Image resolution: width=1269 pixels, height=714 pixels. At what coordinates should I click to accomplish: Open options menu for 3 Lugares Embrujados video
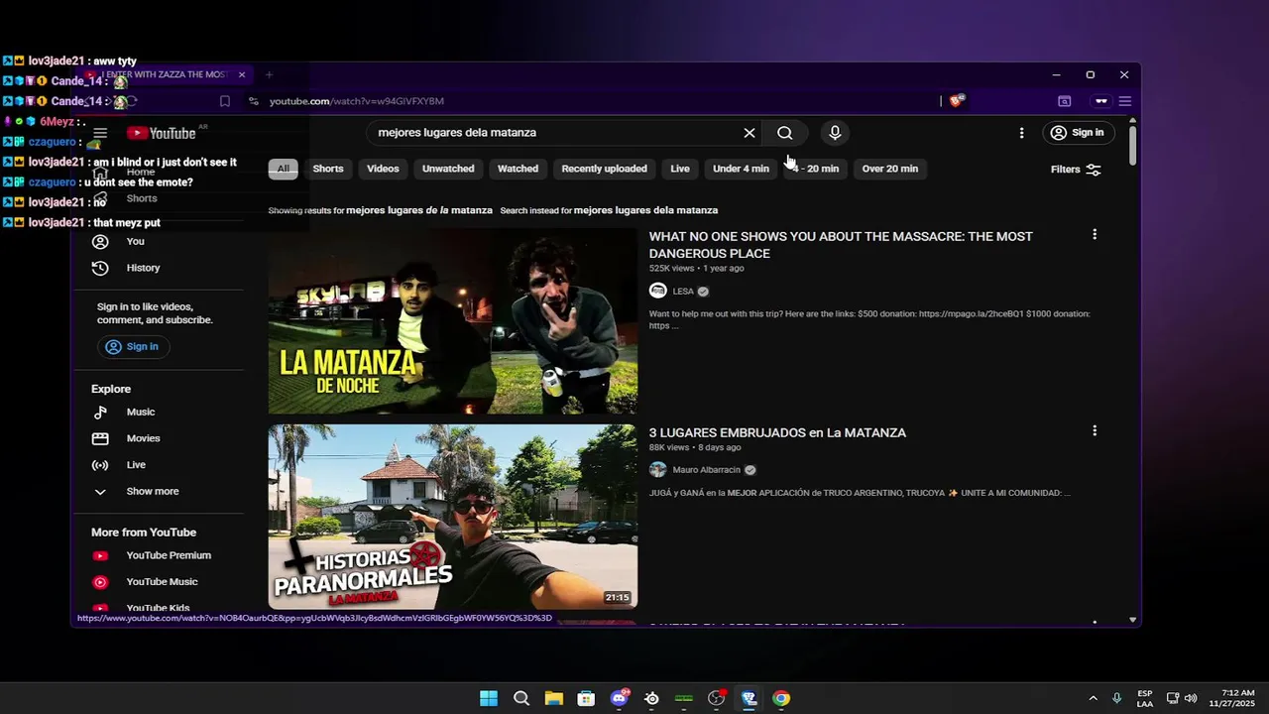pos(1095,431)
